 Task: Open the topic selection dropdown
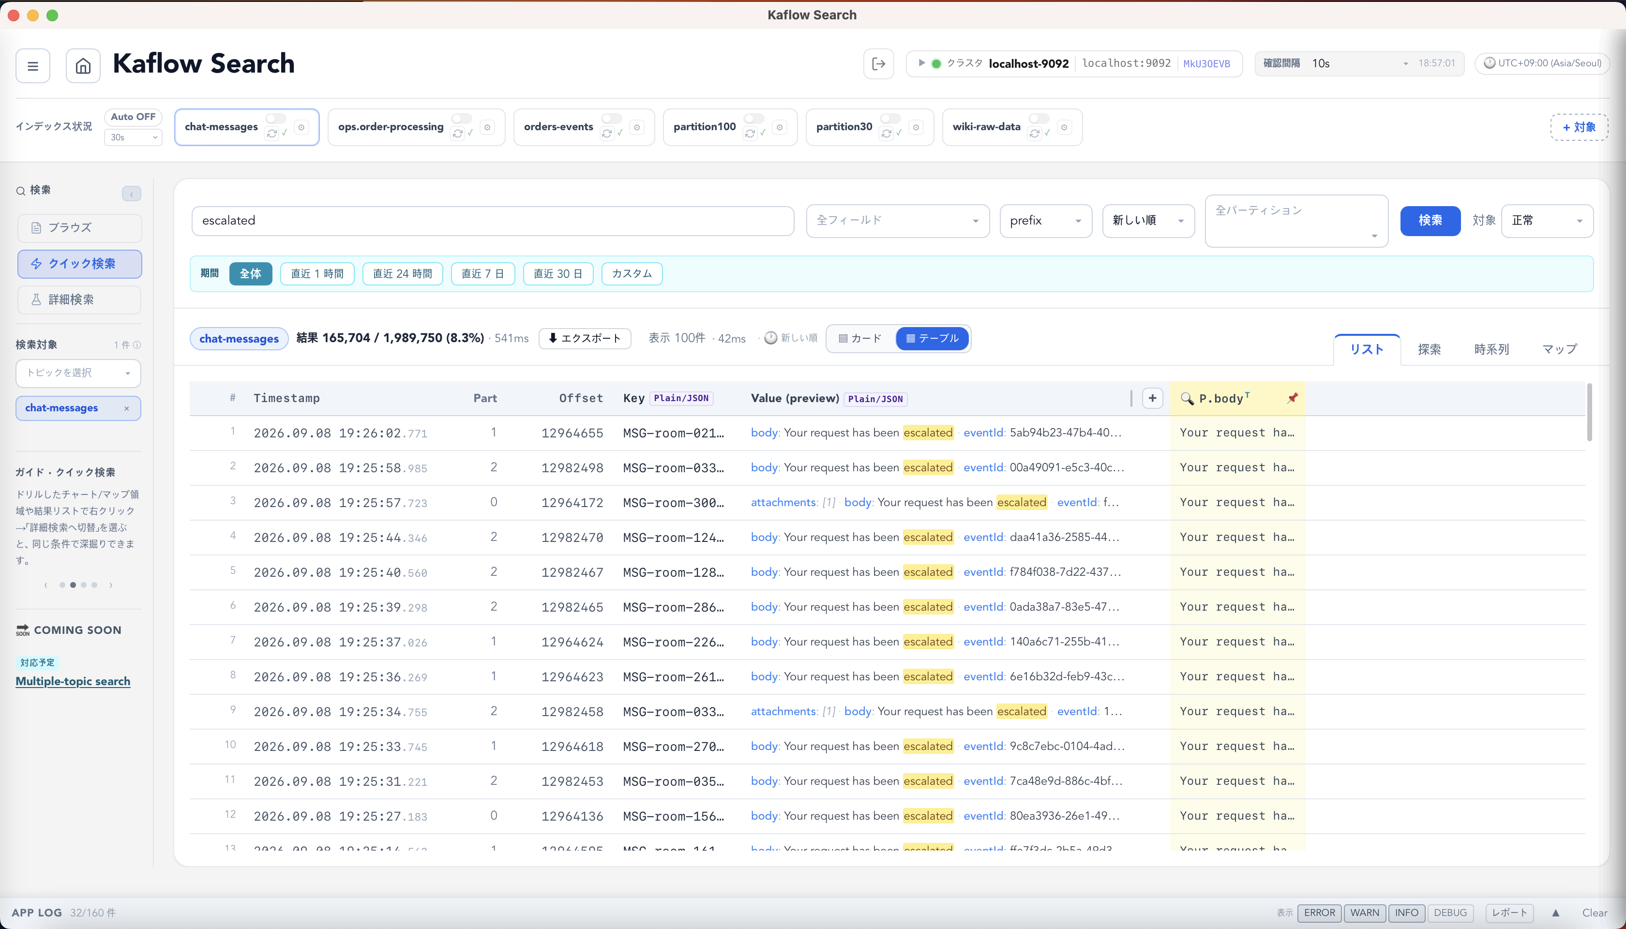pyautogui.click(x=78, y=373)
